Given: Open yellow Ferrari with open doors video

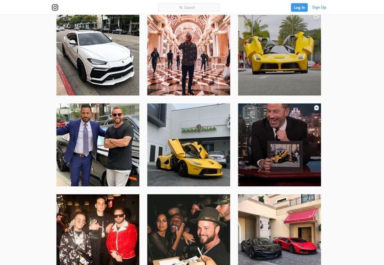Looking at the screenshot, I should (280, 55).
